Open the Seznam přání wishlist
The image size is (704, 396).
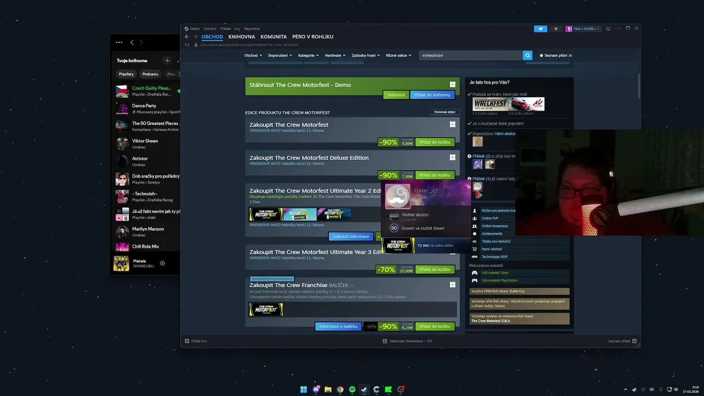point(555,55)
